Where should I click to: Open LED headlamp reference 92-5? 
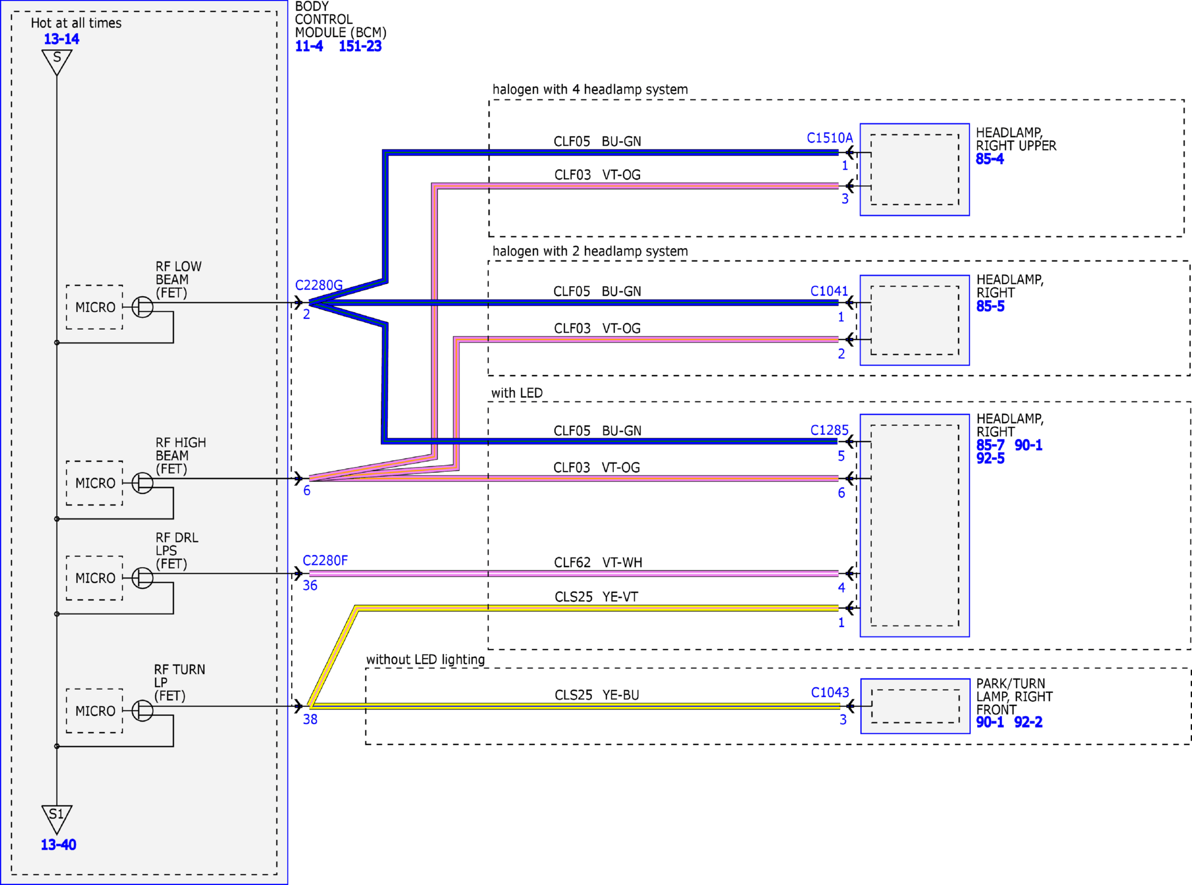coord(990,458)
